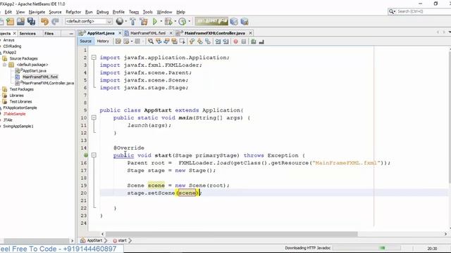The width and height of the screenshot is (451, 253).
Task: Close the AppStart.java tab
Action: pos(120,33)
